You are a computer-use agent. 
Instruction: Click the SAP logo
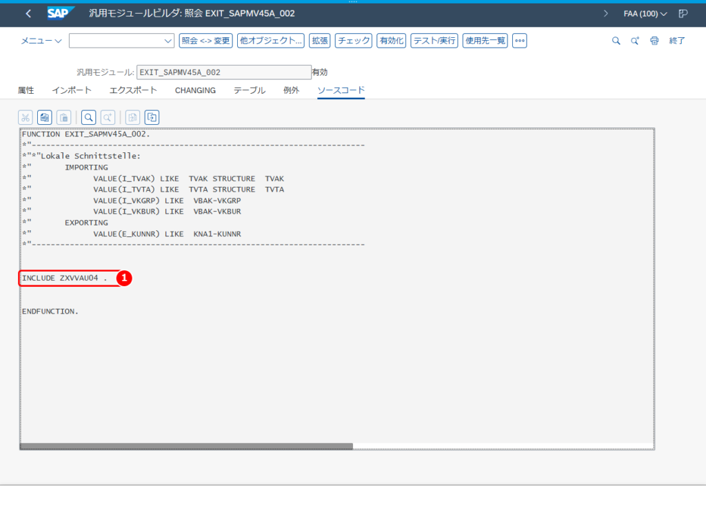click(x=61, y=14)
